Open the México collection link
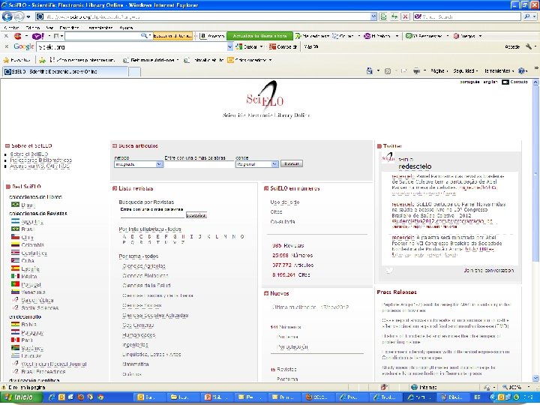This screenshot has width=540, height=405. click(29, 276)
